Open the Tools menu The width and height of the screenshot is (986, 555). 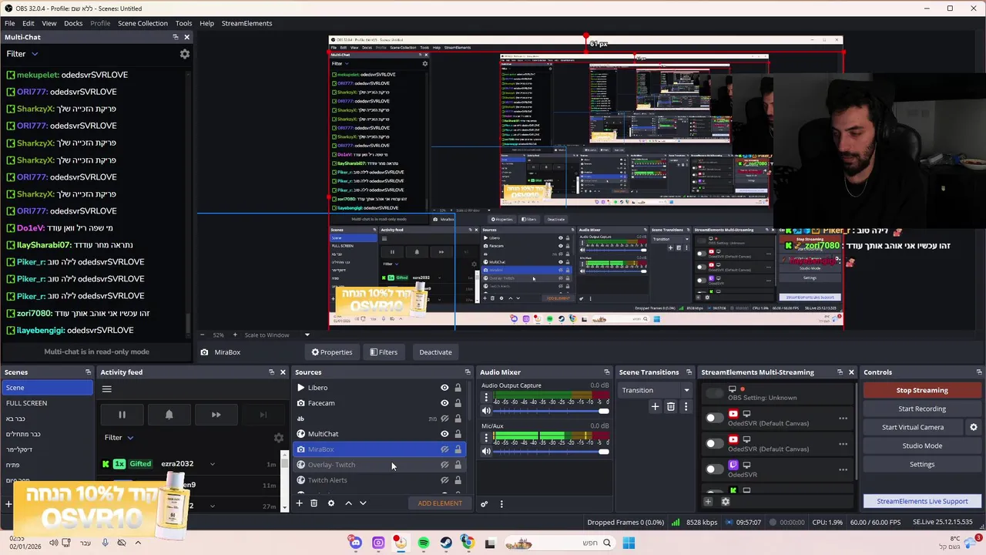(183, 23)
